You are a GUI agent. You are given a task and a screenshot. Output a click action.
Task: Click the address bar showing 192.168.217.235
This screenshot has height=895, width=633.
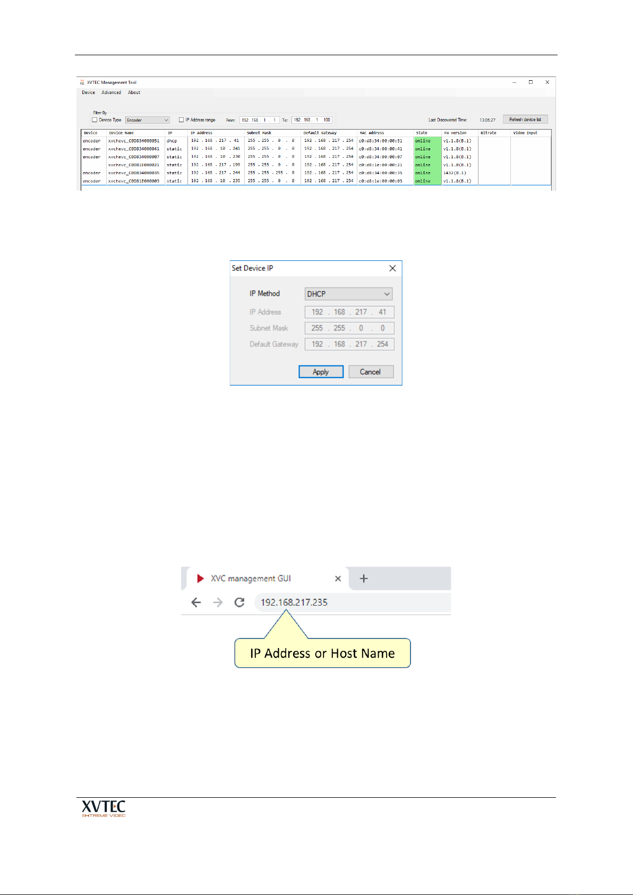click(353, 602)
